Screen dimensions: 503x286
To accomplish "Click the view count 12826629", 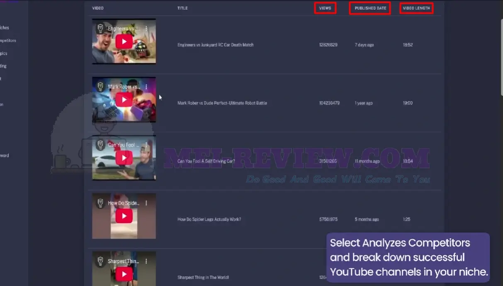I will [x=328, y=45].
